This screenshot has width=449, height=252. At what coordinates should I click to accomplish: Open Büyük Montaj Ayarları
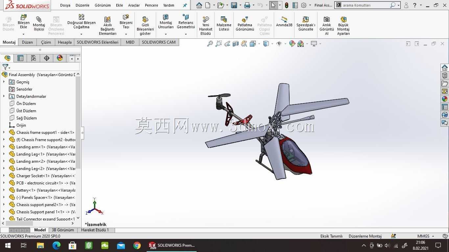tap(343, 26)
